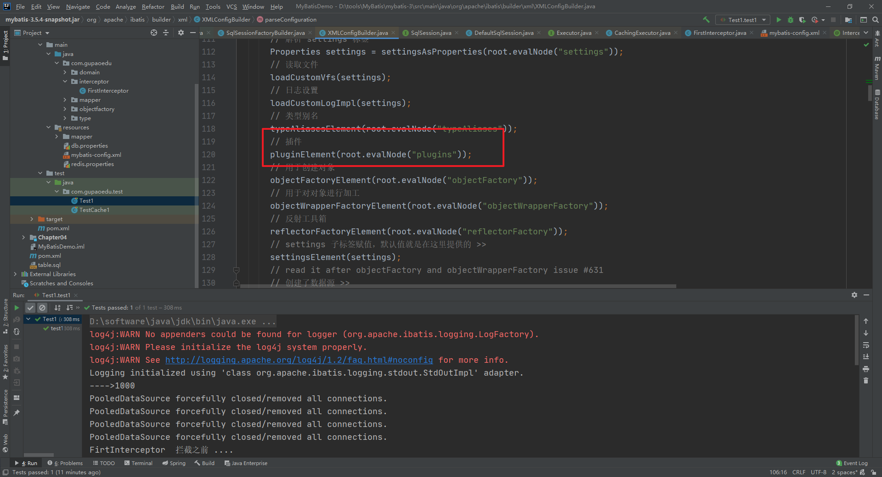Screen dimensions: 882x477
Task: Open the Database side panel
Action: coord(877,104)
